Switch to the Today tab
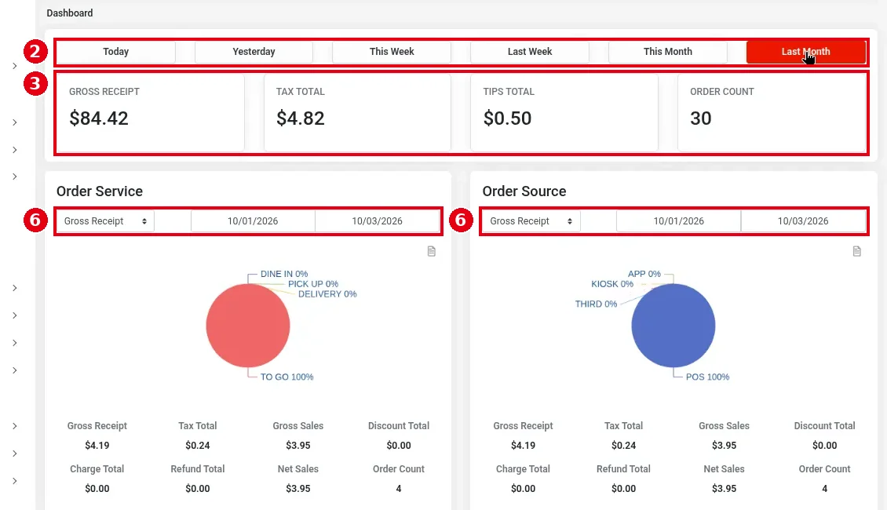Image resolution: width=887 pixels, height=510 pixels. [116, 52]
